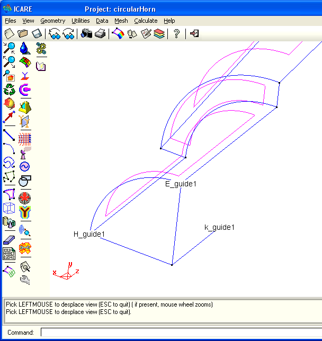
Task: Select the arc curve creation tool
Action: 9,149
